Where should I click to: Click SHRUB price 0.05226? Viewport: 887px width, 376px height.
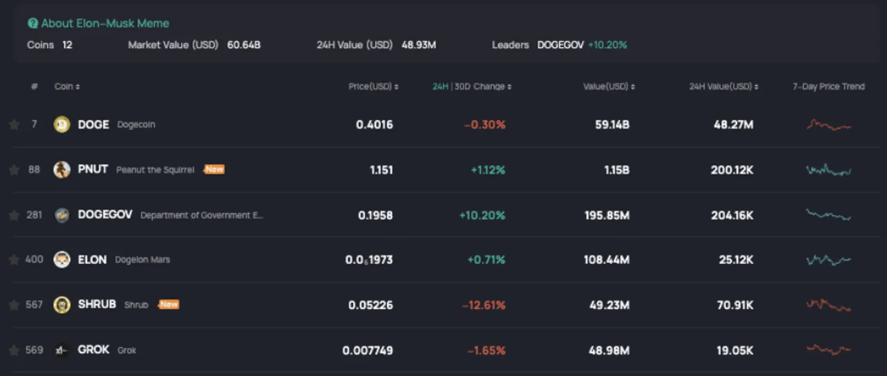point(370,305)
